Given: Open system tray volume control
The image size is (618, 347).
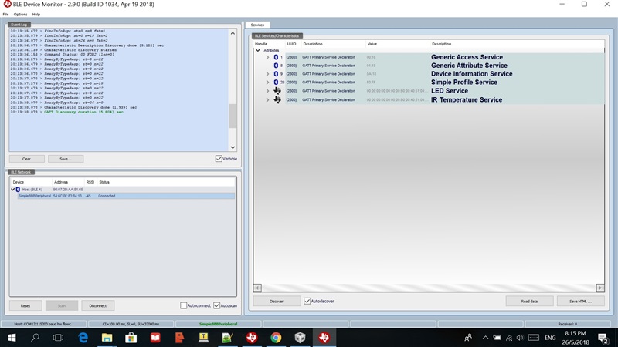Looking at the screenshot, I should [520, 338].
